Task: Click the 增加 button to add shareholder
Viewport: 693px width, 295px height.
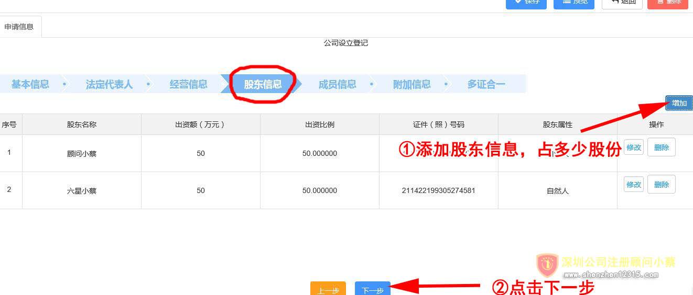Action: pyautogui.click(x=679, y=103)
